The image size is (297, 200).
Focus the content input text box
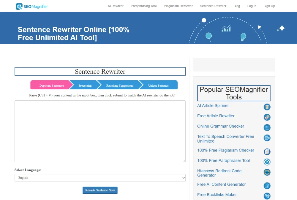click(x=100, y=131)
